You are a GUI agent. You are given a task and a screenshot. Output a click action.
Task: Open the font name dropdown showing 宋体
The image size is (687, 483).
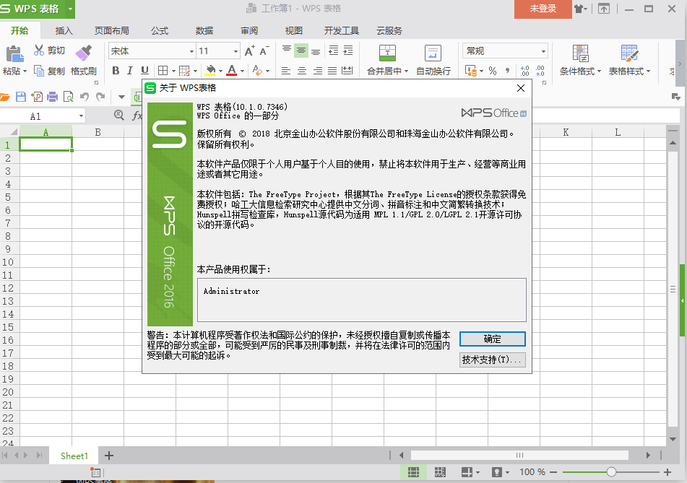pos(191,51)
